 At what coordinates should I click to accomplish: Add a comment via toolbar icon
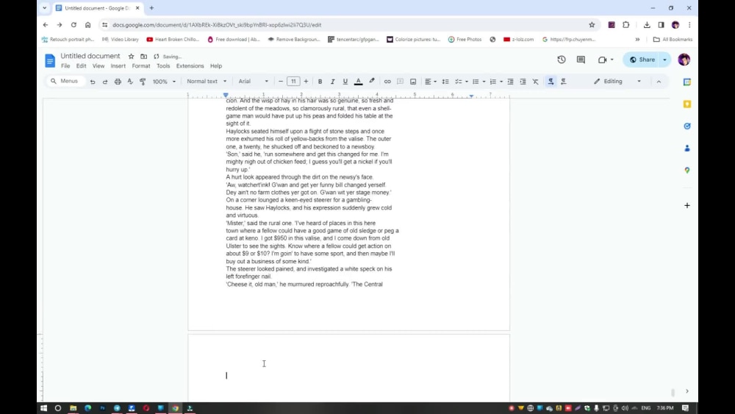(x=400, y=82)
